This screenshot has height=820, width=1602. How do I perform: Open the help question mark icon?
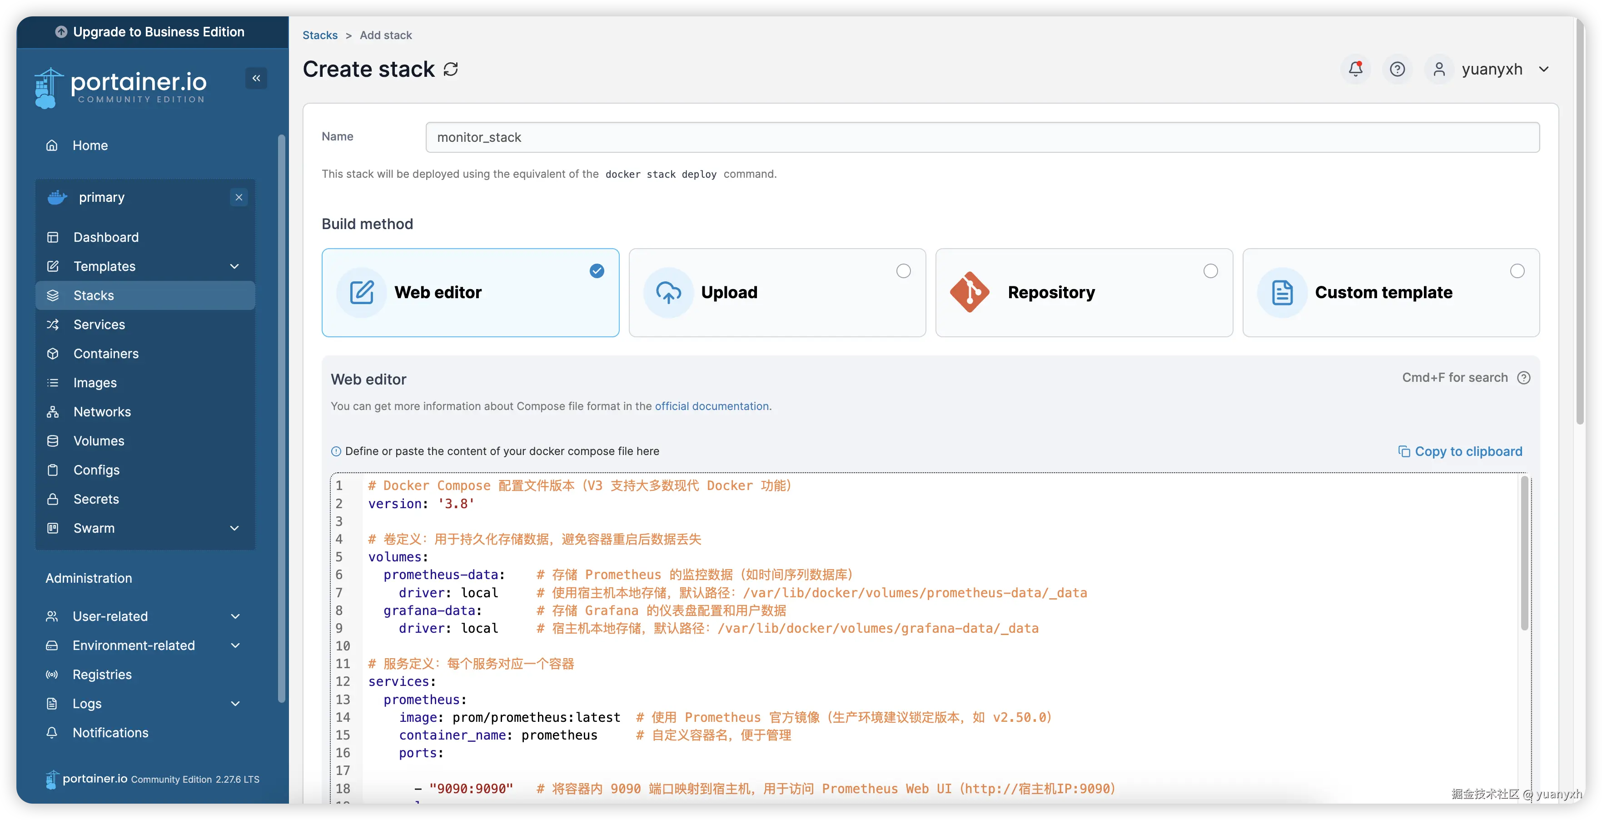(x=1398, y=69)
